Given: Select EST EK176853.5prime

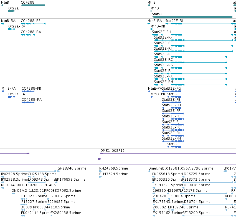Looking at the screenshot, I should pyautogui.click(x=70, y=180).
